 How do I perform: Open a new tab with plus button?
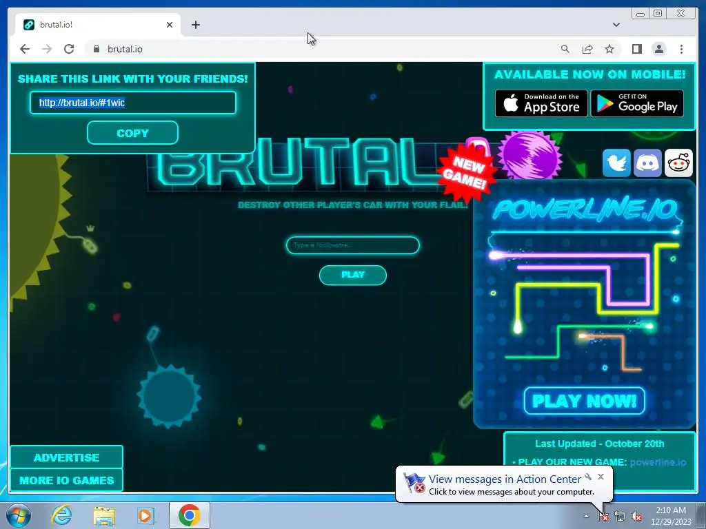coord(195,25)
